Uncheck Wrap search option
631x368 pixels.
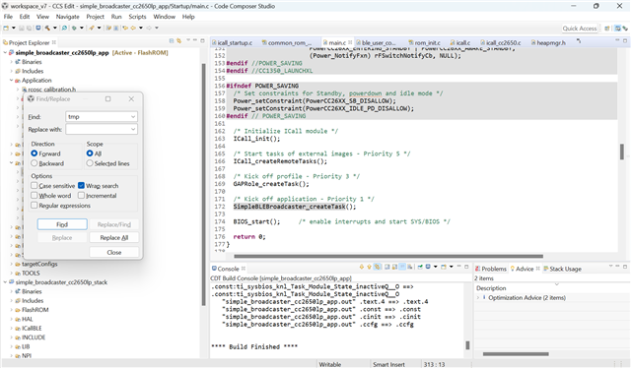point(81,186)
